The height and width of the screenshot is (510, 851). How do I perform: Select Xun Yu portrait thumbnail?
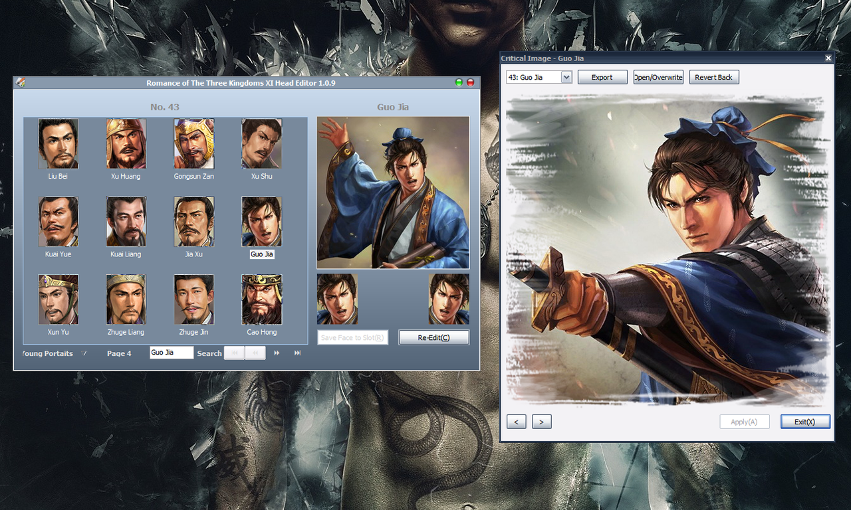point(58,299)
